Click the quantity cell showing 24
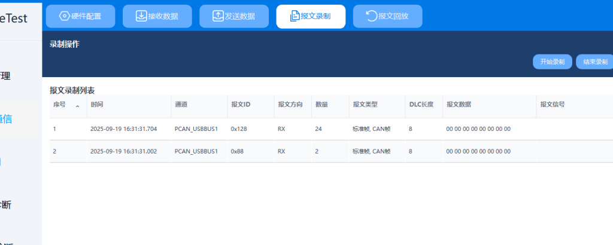The height and width of the screenshot is (245, 613). point(318,128)
